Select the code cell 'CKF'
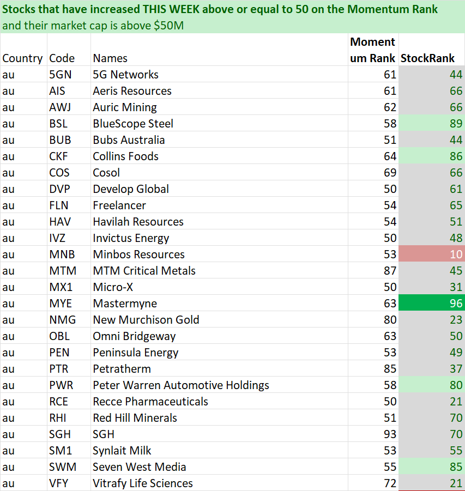 69,156
